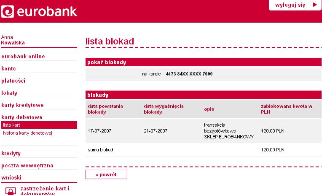Open the kredyty menu section
Screen dimensions: 322x195
pyautogui.click(x=11, y=153)
